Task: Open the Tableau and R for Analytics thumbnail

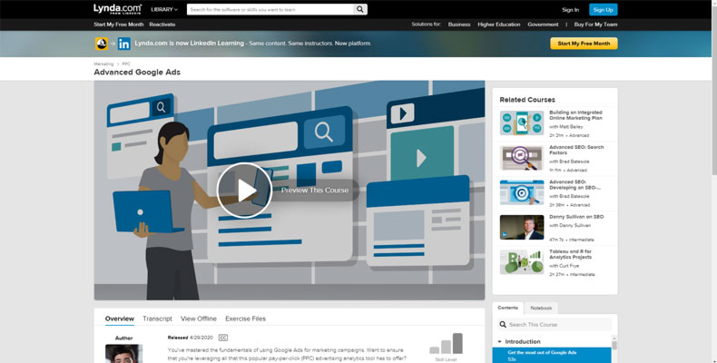Action: click(x=522, y=262)
